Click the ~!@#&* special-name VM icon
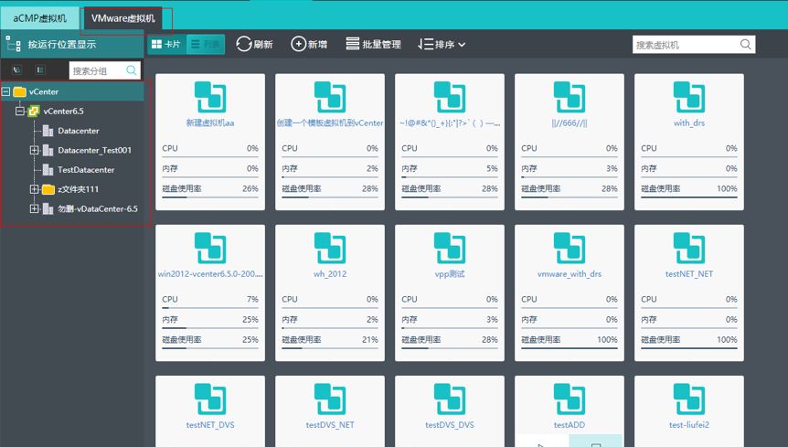The height and width of the screenshot is (447, 788). pos(450,96)
